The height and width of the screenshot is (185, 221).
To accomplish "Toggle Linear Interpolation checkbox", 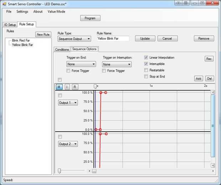I will (x=146, y=57).
